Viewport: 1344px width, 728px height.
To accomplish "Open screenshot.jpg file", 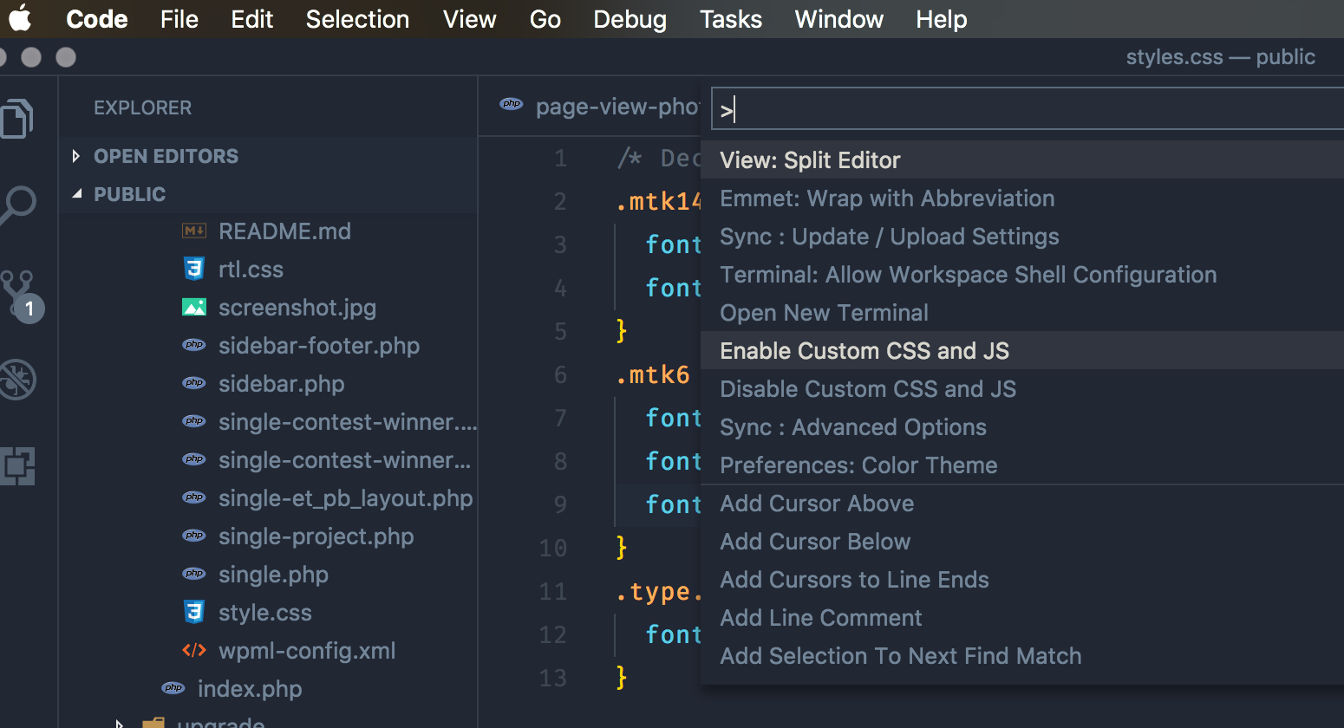I will [x=297, y=308].
